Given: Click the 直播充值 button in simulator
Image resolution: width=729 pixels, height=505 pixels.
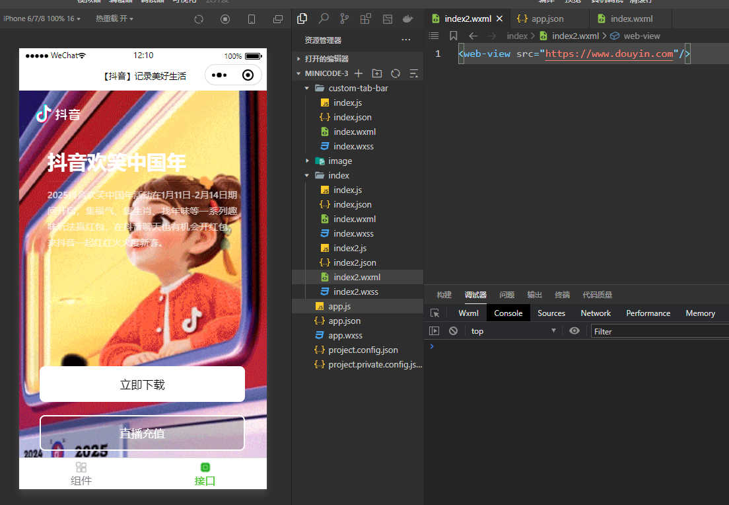Looking at the screenshot, I should coord(142,433).
